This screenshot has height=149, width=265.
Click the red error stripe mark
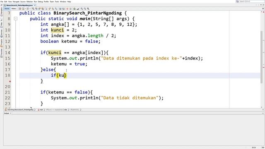(x=263, y=67)
